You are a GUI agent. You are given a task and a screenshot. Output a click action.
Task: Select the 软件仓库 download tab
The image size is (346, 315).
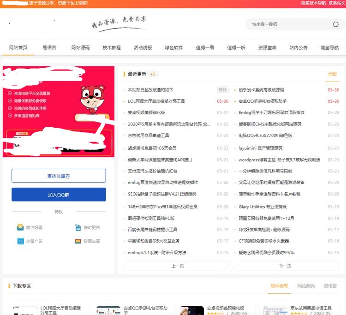[x=279, y=286]
